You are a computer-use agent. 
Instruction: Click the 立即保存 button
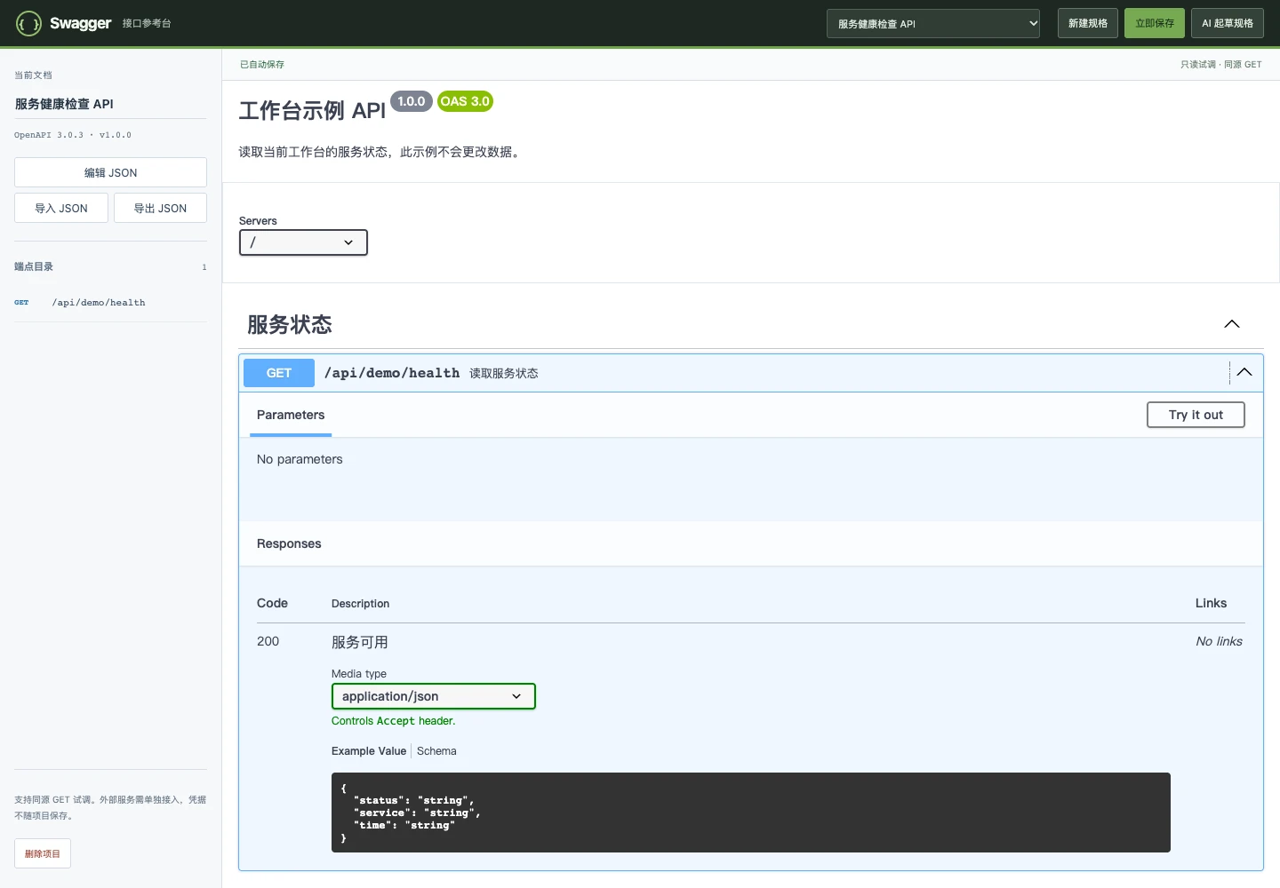pos(1155,24)
